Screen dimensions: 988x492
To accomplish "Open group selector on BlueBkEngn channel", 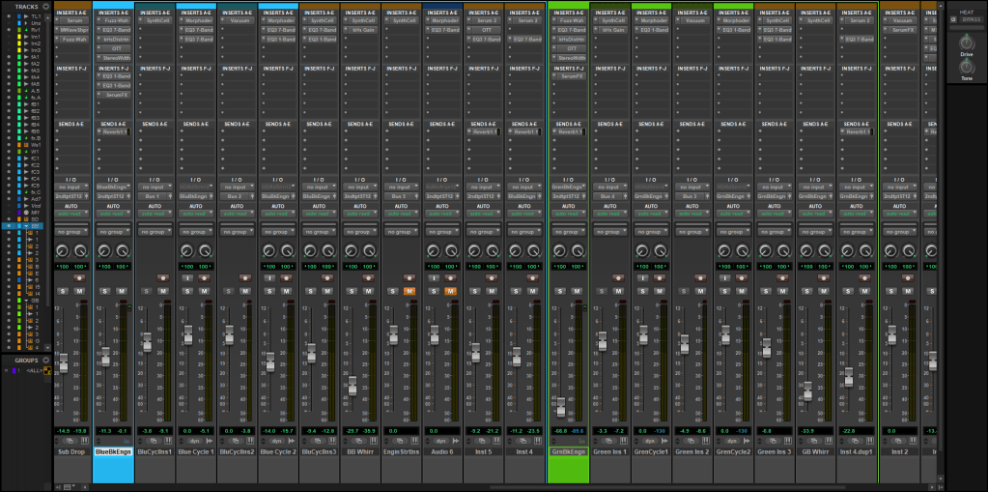I will pyautogui.click(x=112, y=232).
